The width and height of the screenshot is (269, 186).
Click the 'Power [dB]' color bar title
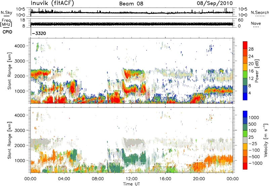pos(257,71)
